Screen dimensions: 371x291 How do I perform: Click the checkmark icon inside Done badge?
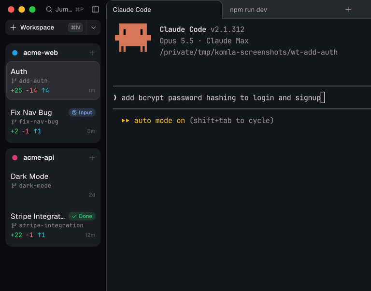74,216
